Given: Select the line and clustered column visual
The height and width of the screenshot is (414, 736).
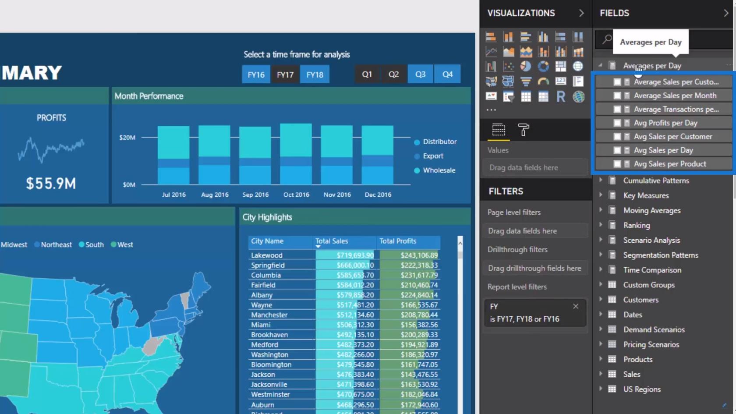Looking at the screenshot, I should tap(560, 52).
